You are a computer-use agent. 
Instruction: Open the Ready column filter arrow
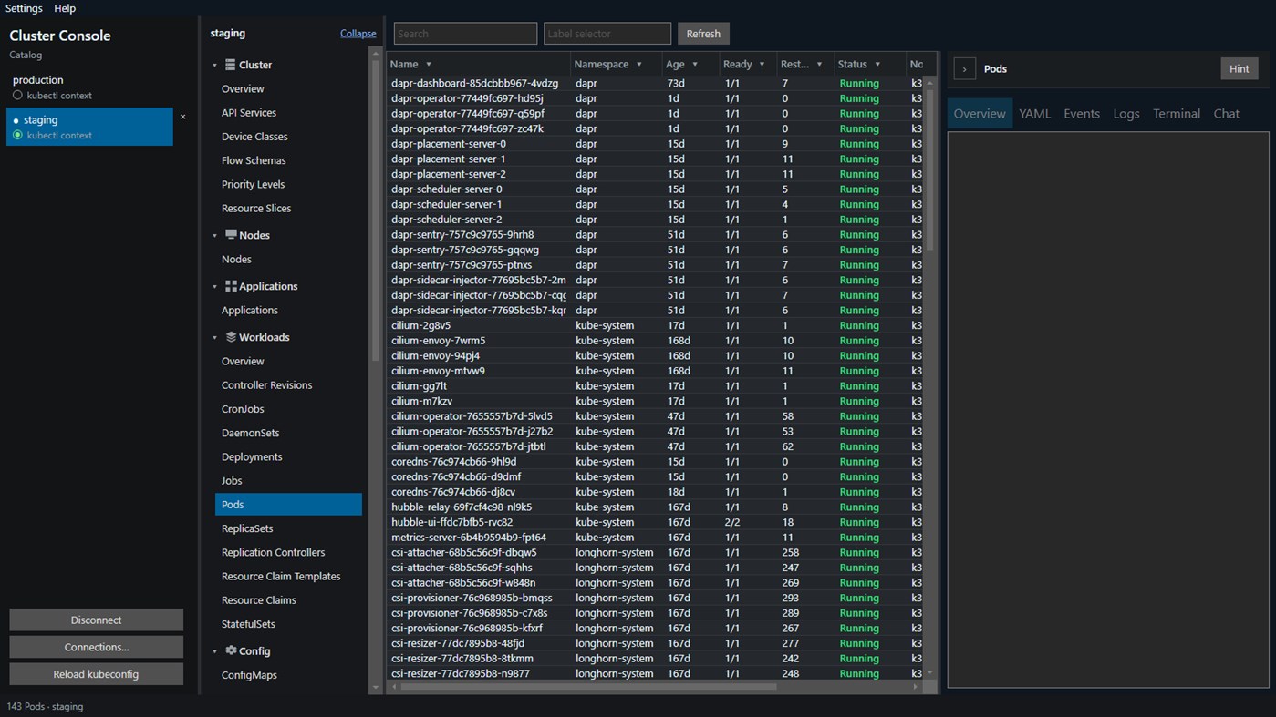point(762,65)
